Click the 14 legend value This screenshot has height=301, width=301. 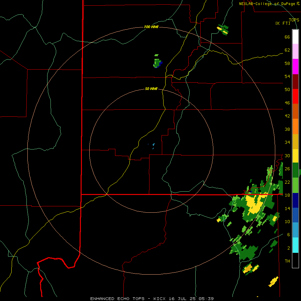[x=287, y=208]
